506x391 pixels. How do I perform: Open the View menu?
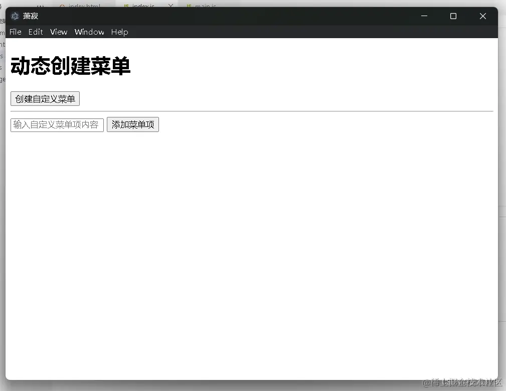[x=59, y=32]
